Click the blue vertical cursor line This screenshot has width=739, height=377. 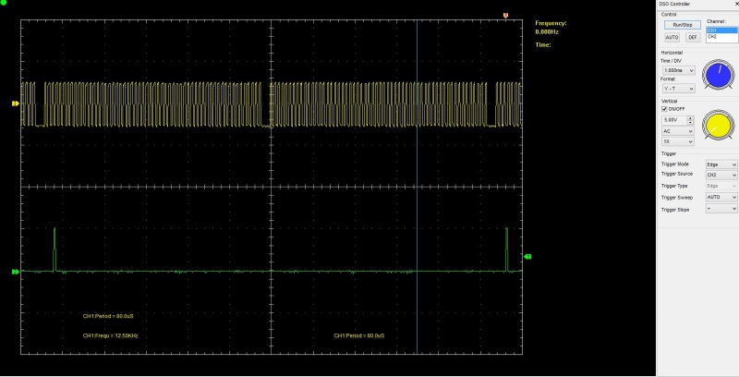(x=417, y=187)
